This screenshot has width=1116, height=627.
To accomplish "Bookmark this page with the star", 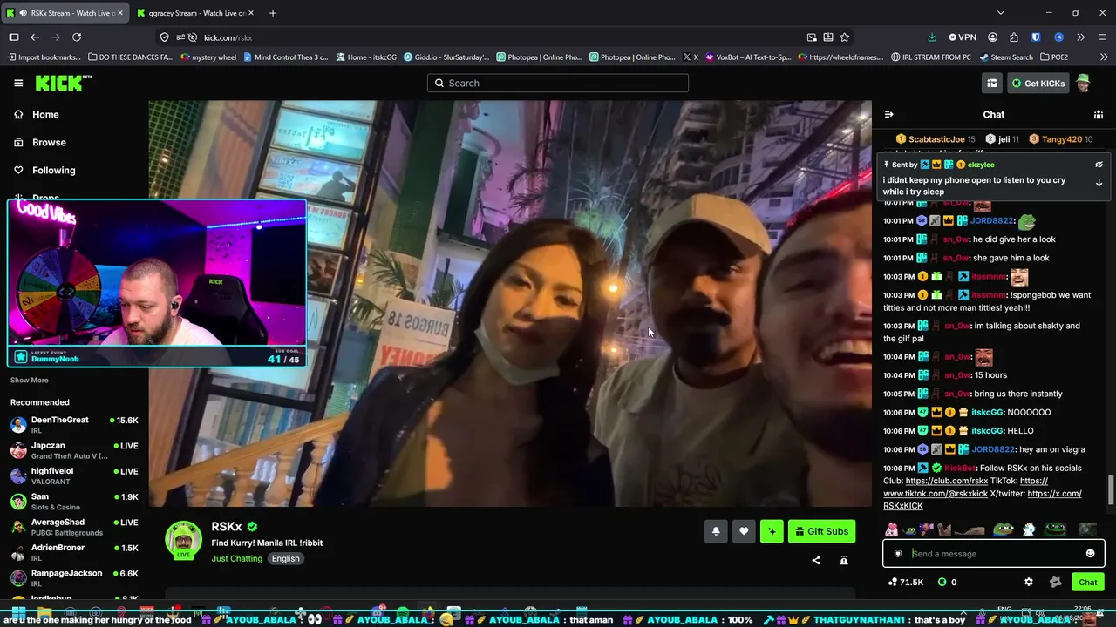I will click(845, 37).
